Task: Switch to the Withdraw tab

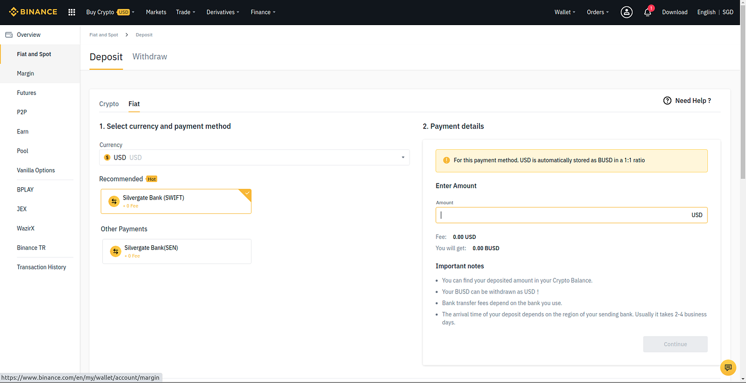Action: coord(150,57)
